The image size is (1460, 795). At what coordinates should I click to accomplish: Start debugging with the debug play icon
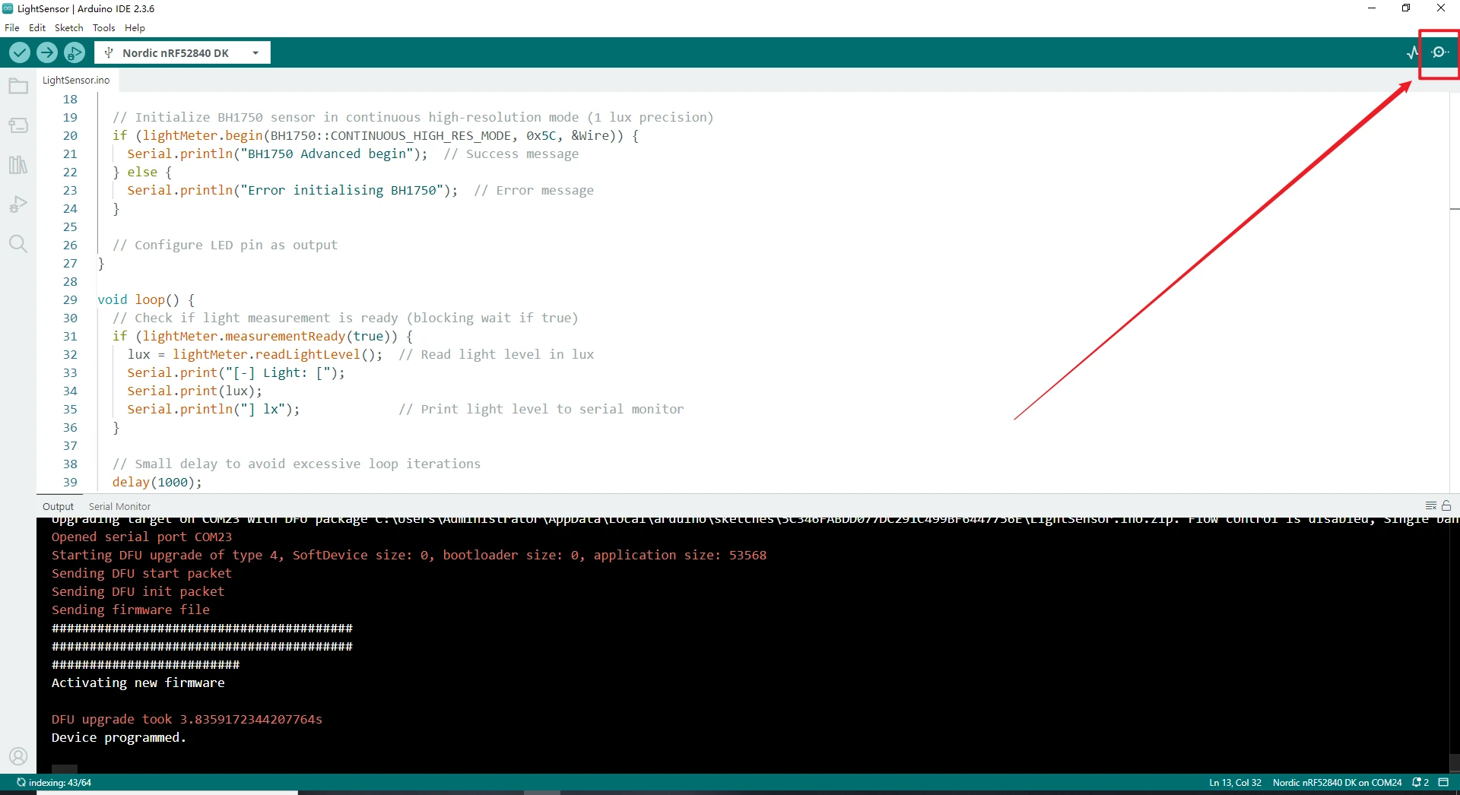point(75,52)
